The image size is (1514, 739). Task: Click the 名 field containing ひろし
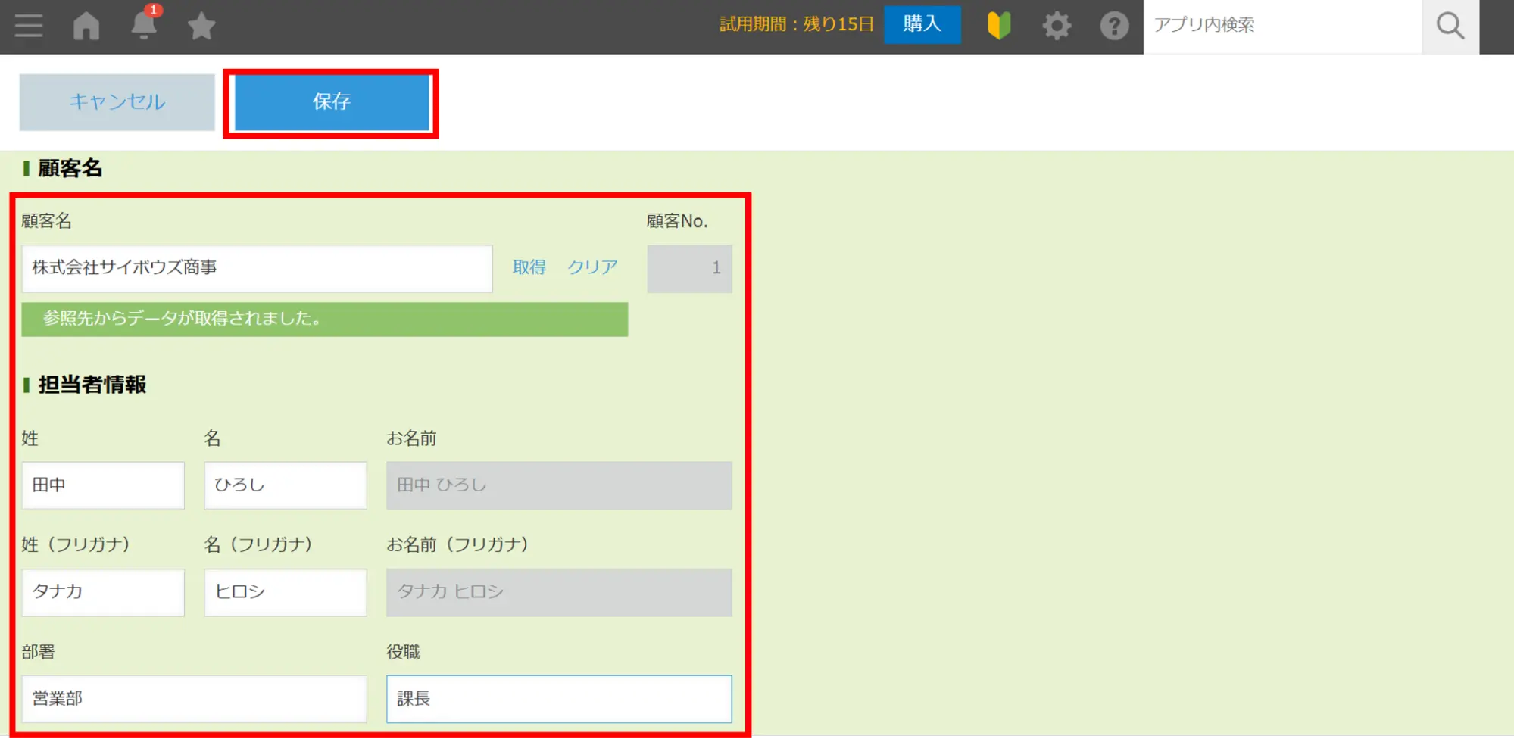(x=286, y=485)
